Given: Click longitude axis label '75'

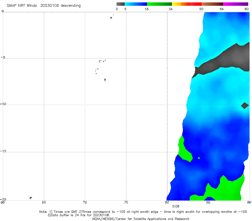Looking at the screenshot, I should [x=126, y=203].
